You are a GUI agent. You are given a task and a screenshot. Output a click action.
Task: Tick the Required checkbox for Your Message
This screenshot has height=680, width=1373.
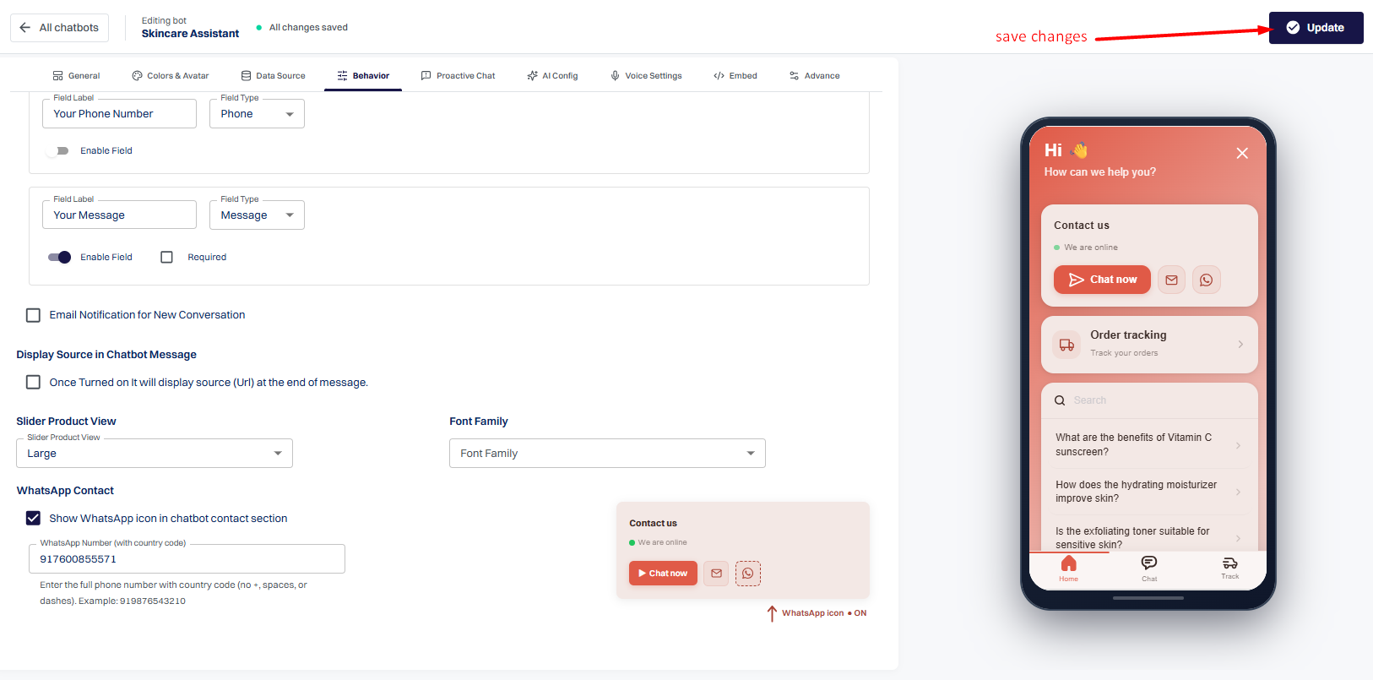point(167,257)
